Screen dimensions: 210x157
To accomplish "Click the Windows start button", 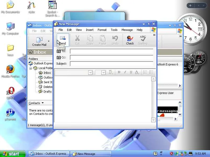I will [13, 154].
